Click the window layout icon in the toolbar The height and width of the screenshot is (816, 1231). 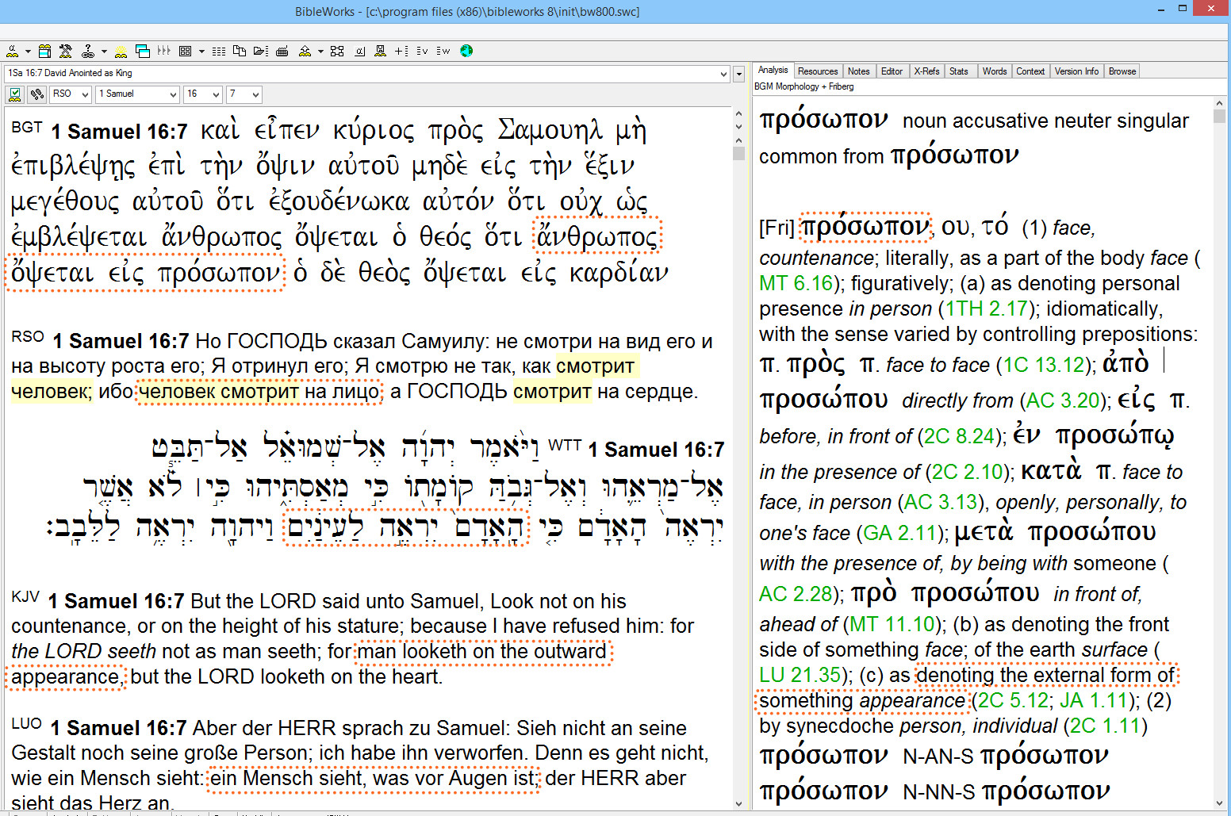[45, 51]
